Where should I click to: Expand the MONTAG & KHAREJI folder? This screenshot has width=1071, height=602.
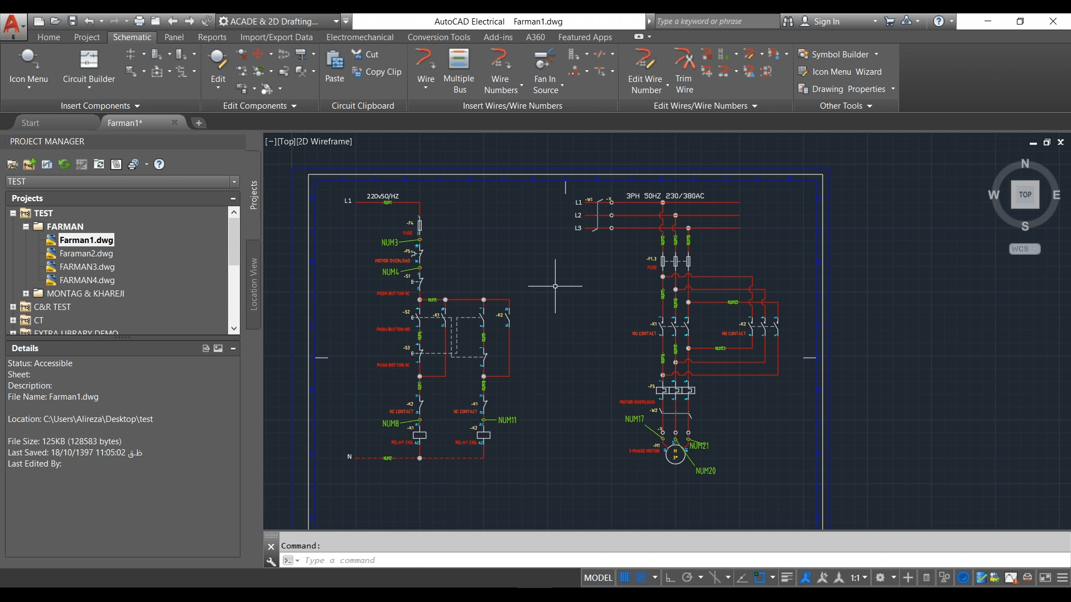26,293
